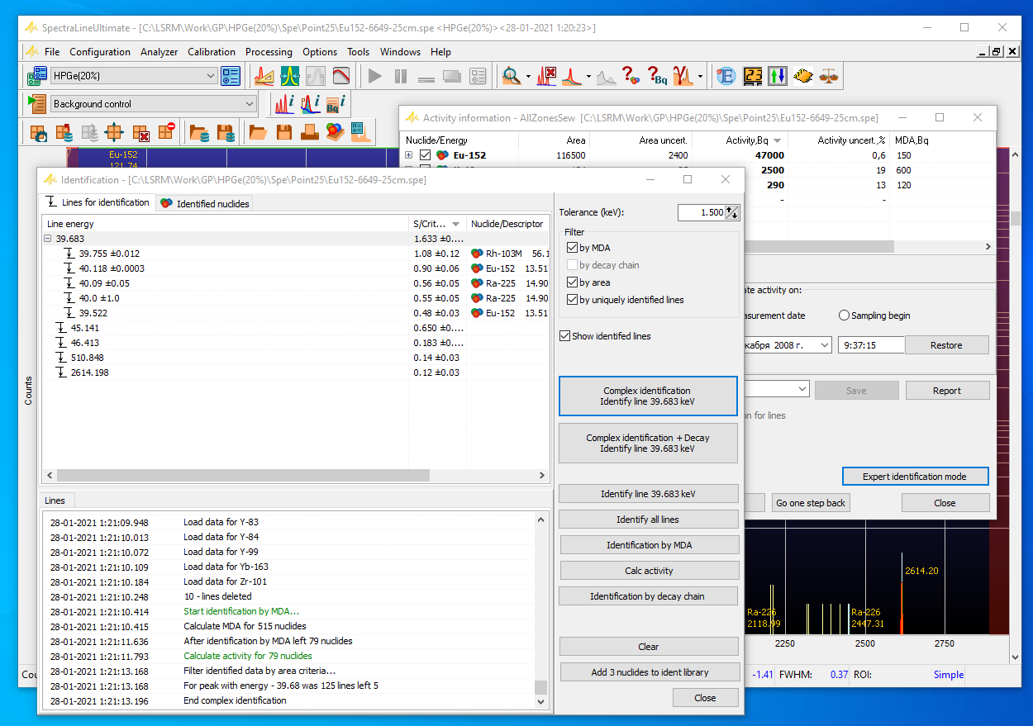Switch to the 'Identified nuclides' tab
1033x726 pixels.
click(205, 203)
